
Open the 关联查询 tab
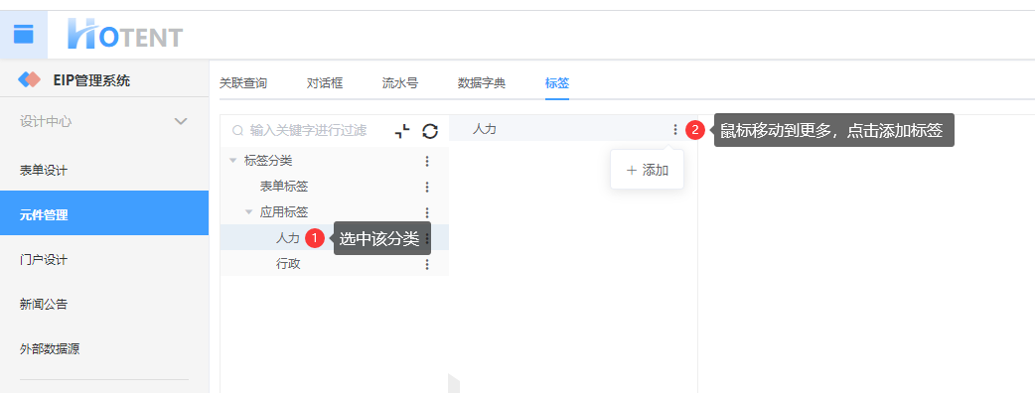tap(243, 83)
